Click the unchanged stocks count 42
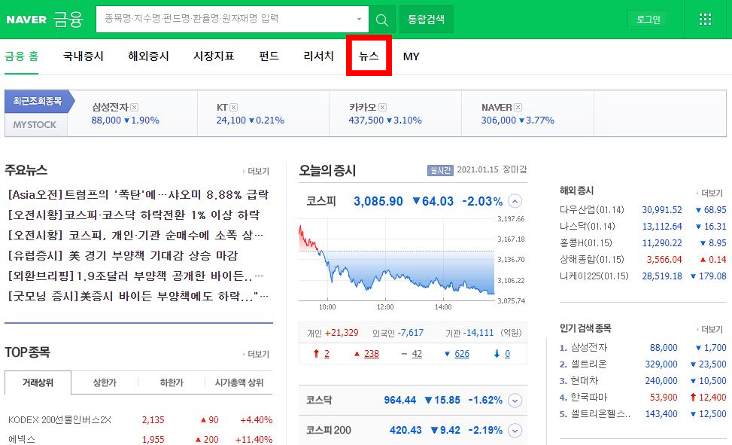732x445 pixels. [417, 354]
